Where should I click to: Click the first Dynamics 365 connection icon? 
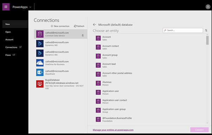[40, 43]
